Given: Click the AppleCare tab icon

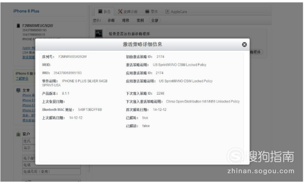Looking at the screenshot, I should coord(167,11).
